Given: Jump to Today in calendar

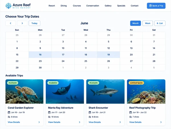Looking at the screenshot, I should [34, 23].
